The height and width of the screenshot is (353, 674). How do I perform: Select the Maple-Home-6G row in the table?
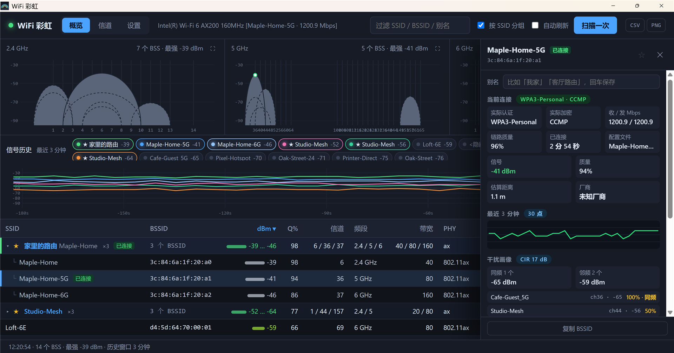coord(240,295)
